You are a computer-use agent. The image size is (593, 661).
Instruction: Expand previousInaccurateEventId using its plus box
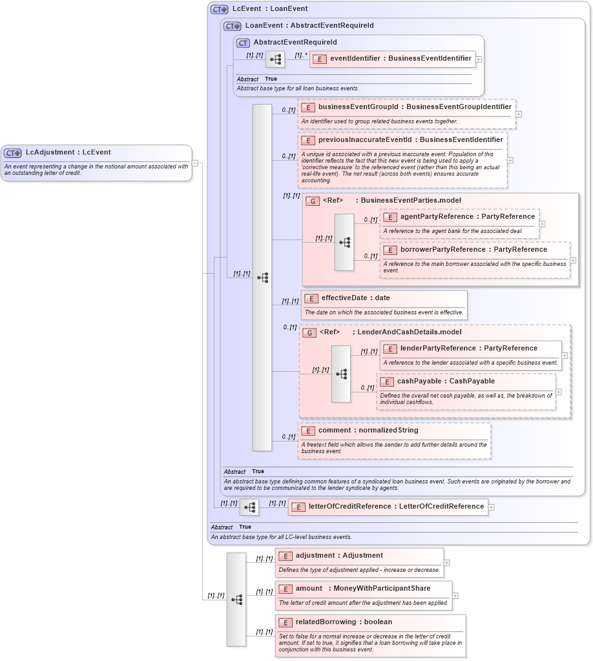510,159
